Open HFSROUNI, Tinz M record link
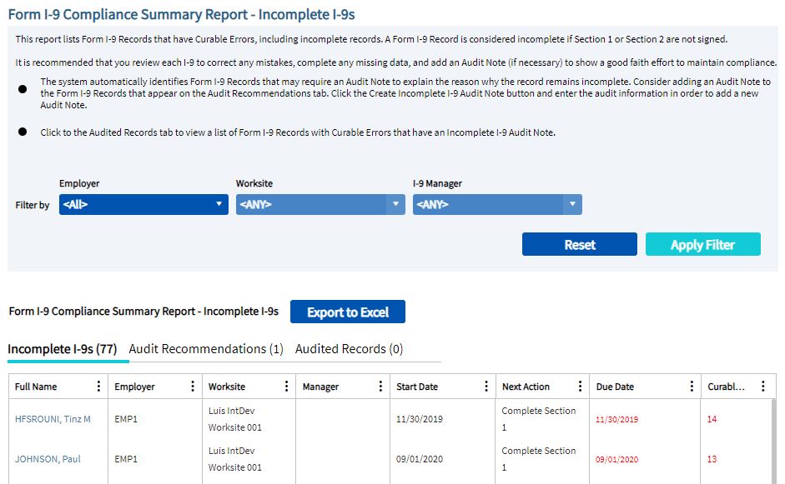Viewport: 785px width, 484px height. 53,419
